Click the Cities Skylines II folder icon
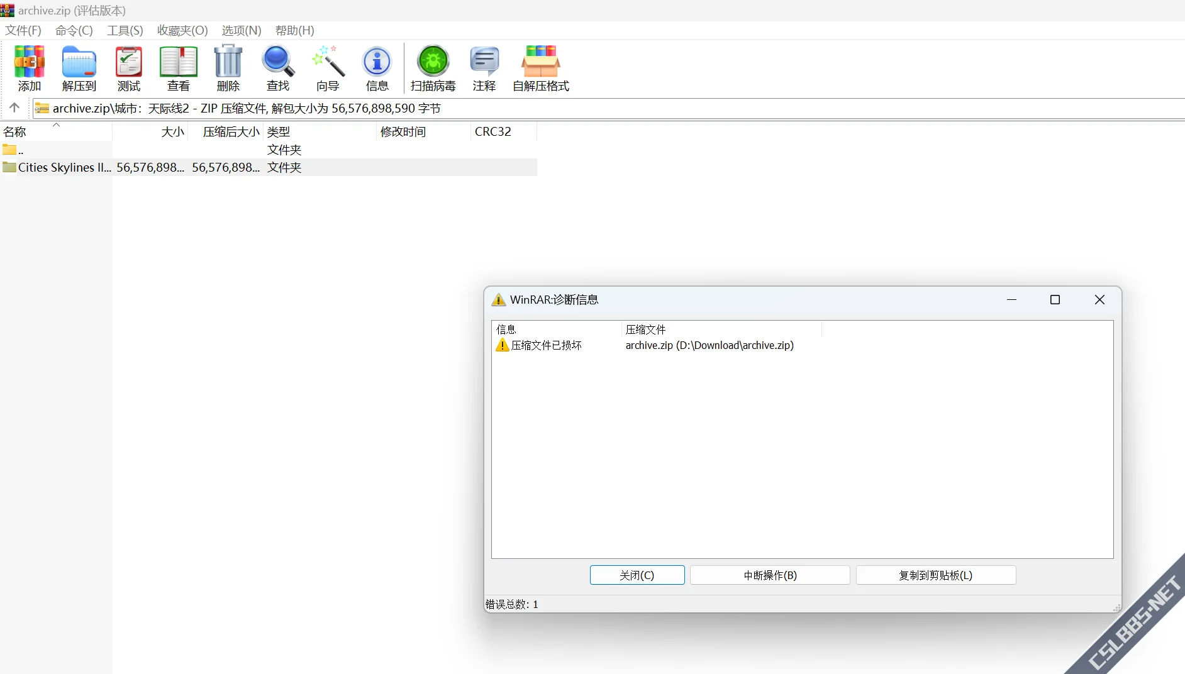 click(x=9, y=167)
